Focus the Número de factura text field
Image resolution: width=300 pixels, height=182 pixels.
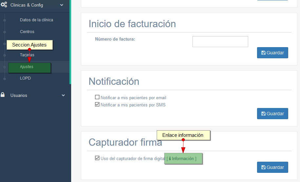220,42
